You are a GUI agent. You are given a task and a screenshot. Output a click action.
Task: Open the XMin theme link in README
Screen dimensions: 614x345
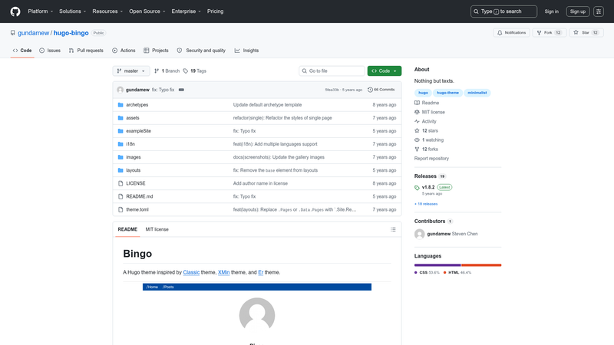point(223,272)
